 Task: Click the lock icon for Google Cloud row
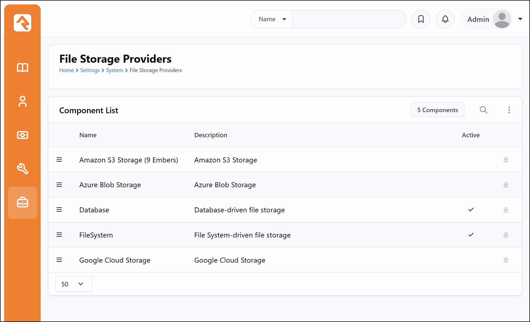pos(506,260)
